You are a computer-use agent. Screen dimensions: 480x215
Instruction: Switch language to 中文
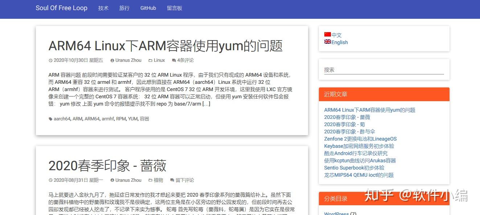pyautogui.click(x=337, y=35)
